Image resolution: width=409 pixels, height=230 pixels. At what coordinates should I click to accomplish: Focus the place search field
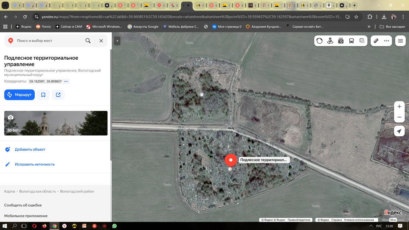click(49, 41)
